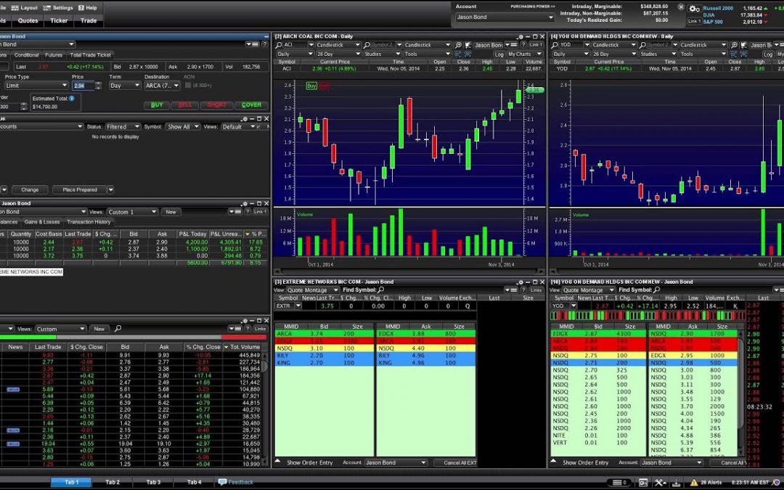Switch to Gains & Losses tab

pos(42,222)
